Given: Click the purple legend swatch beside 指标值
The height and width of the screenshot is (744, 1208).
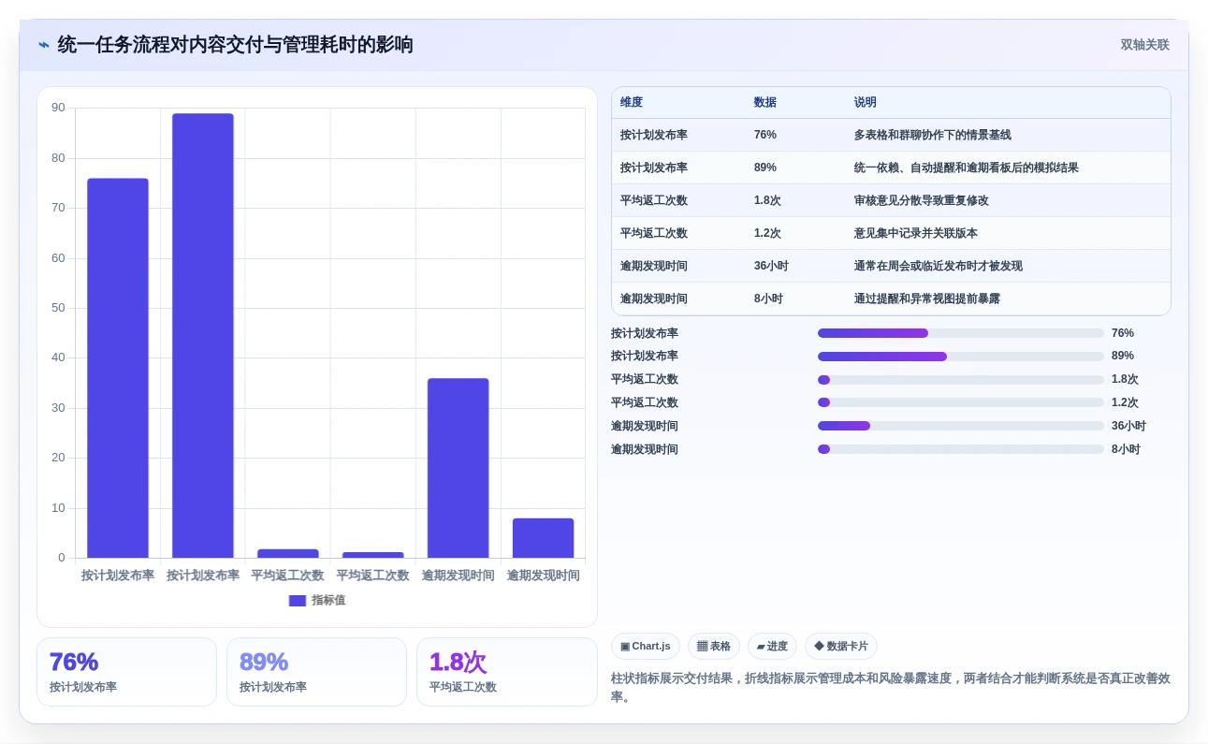Looking at the screenshot, I should [298, 601].
